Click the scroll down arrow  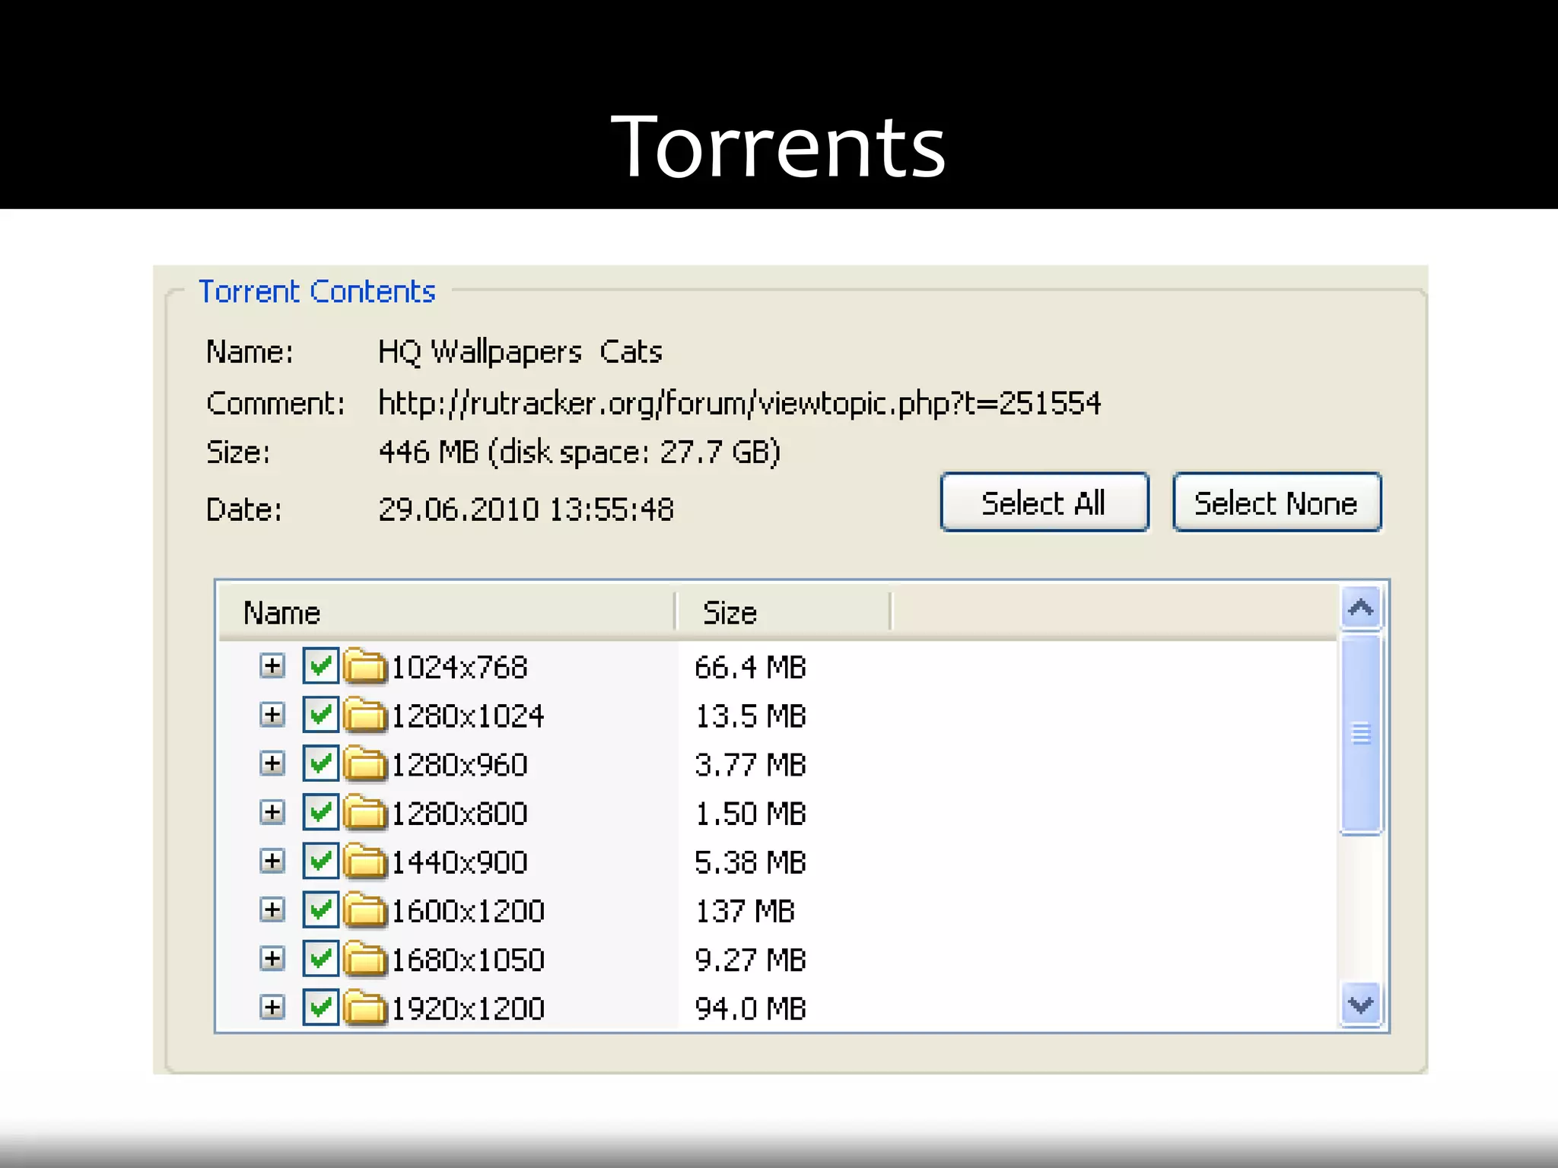tap(1360, 1005)
